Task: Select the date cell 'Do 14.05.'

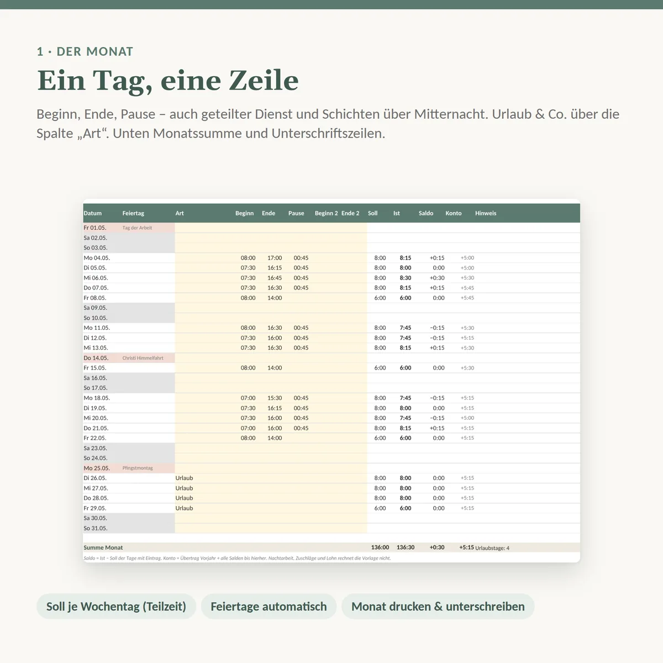Action: [x=96, y=358]
